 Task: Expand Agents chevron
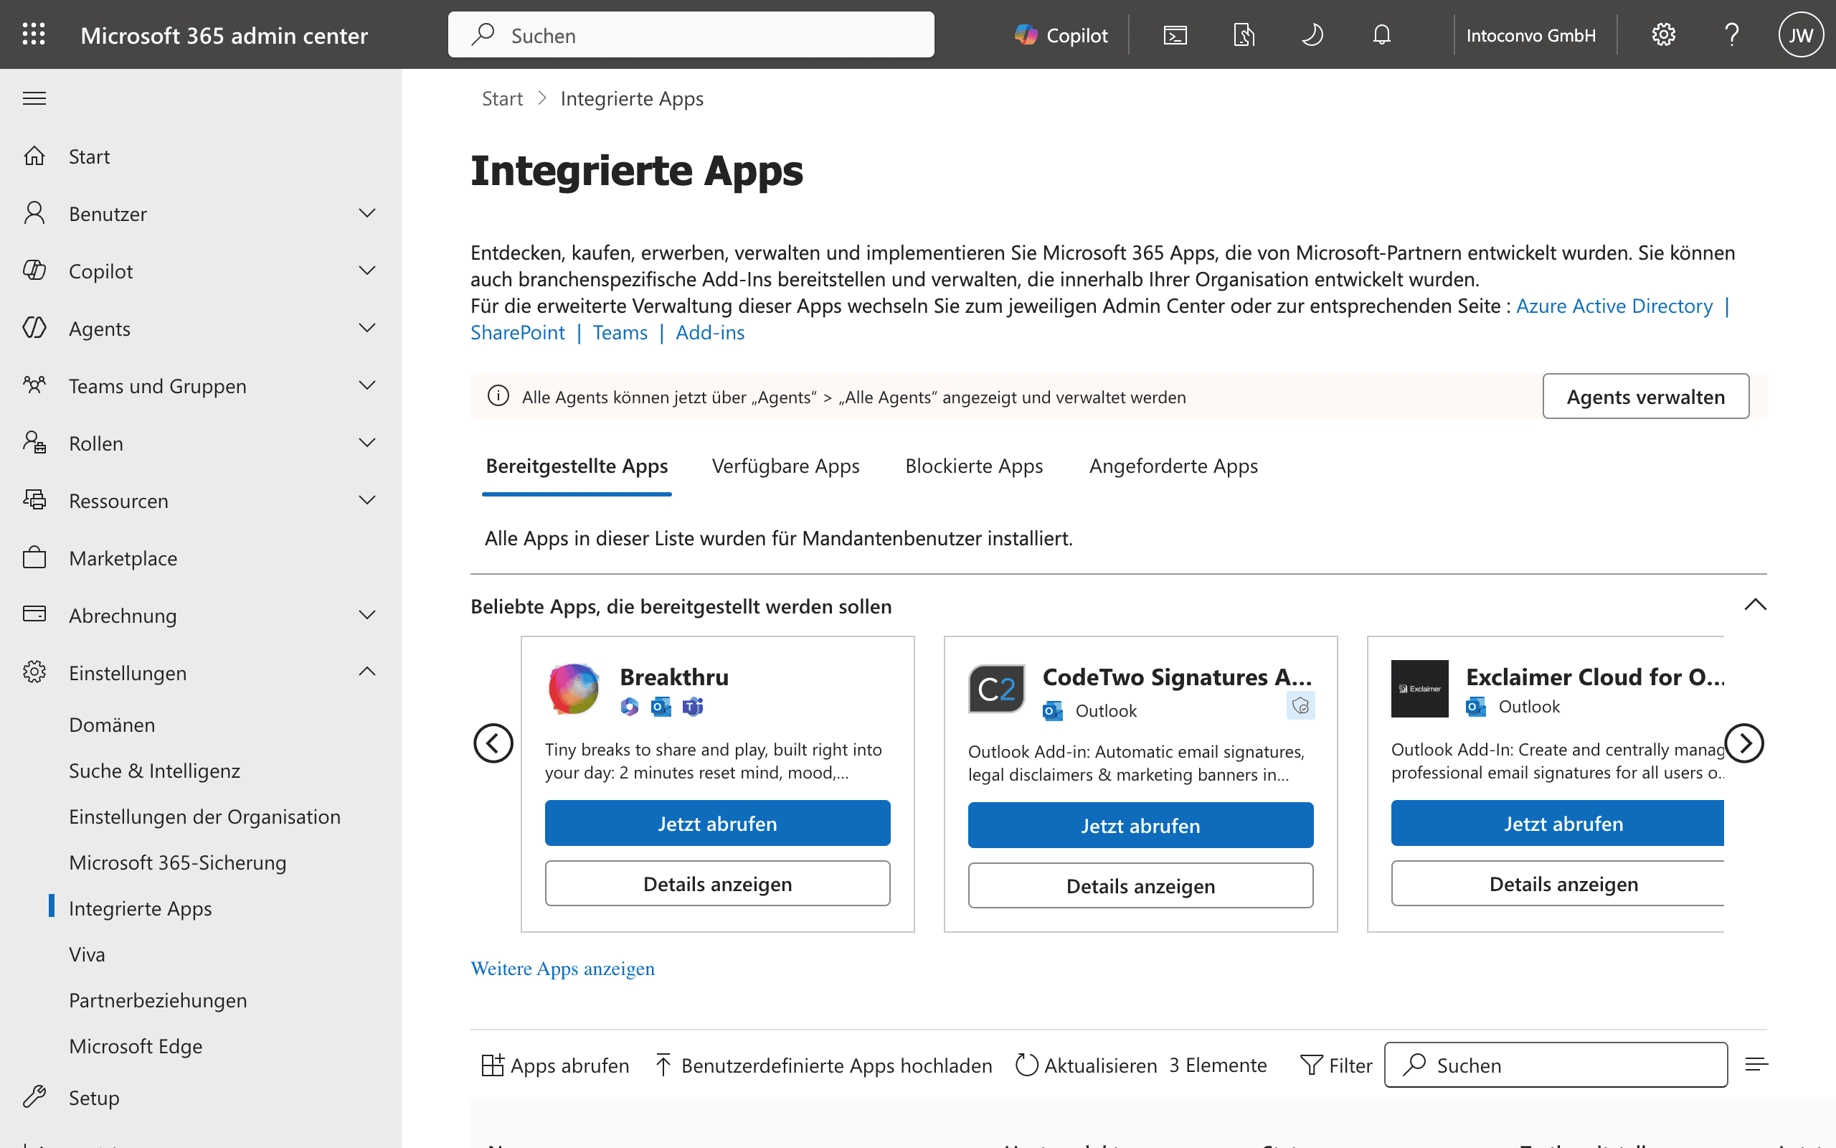[367, 328]
